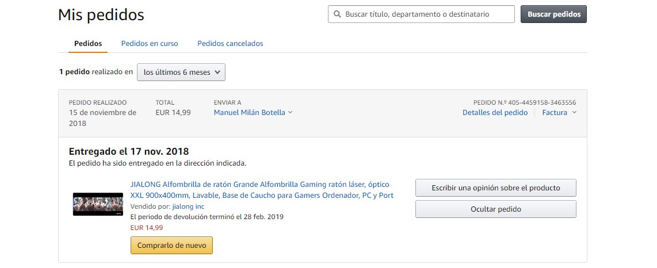Select the Pedidos tab
The width and height of the screenshot is (657, 268).
pos(88,44)
